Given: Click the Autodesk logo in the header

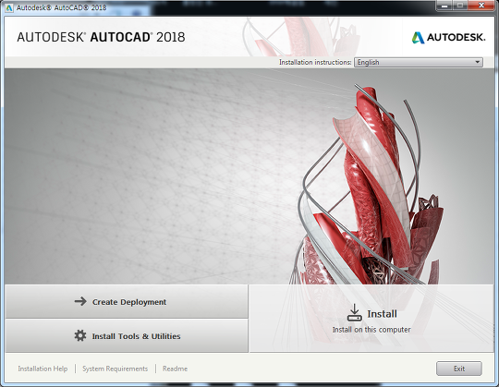Looking at the screenshot, I should click(448, 38).
